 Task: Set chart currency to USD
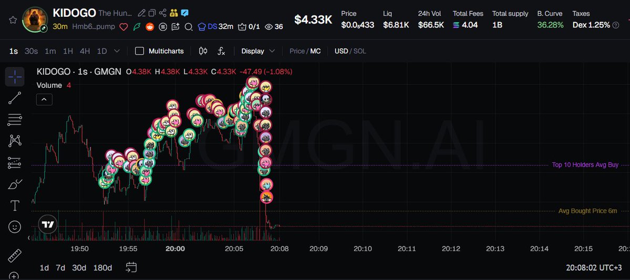[x=341, y=51]
